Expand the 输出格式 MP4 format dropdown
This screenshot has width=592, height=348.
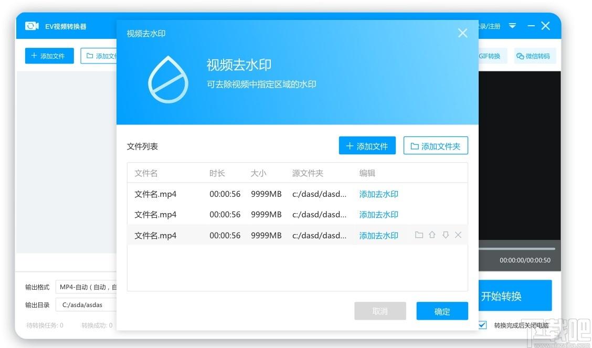pos(87,287)
